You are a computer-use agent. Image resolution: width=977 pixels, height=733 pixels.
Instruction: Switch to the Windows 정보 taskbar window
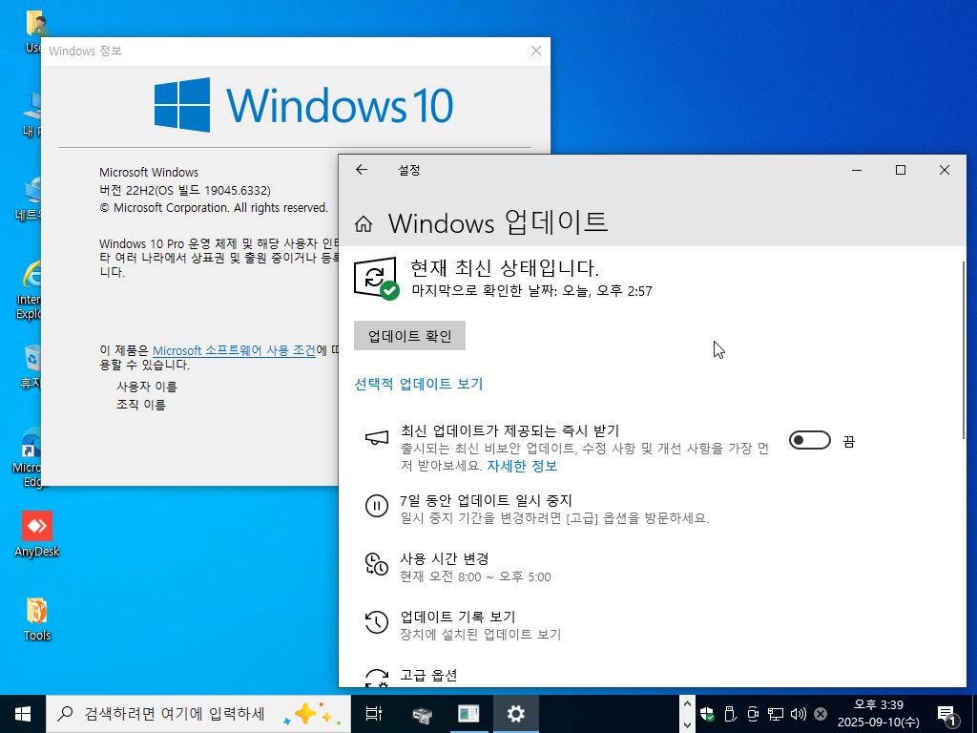click(468, 714)
